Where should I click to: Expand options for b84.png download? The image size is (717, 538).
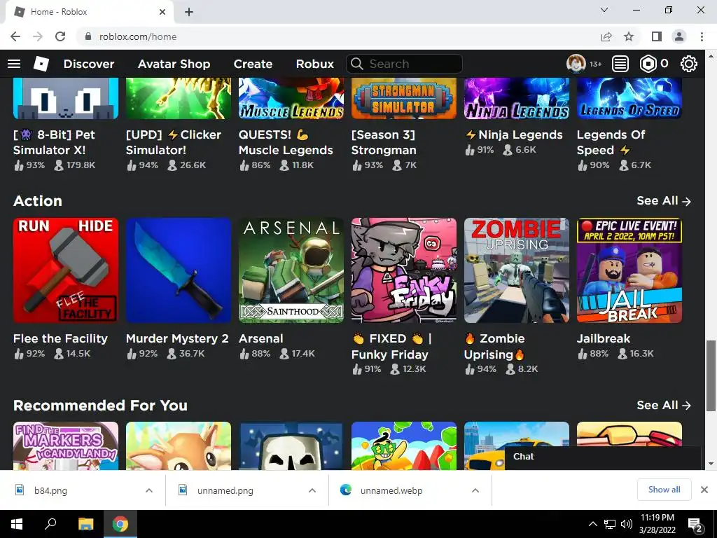tap(148, 490)
